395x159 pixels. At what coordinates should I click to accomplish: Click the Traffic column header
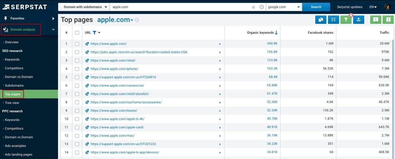[x=384, y=32]
